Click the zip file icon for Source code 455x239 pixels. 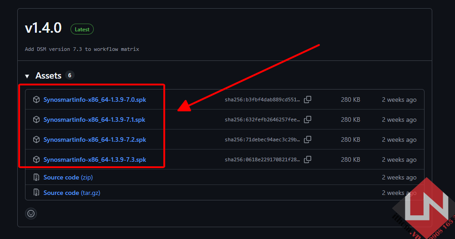36,177
